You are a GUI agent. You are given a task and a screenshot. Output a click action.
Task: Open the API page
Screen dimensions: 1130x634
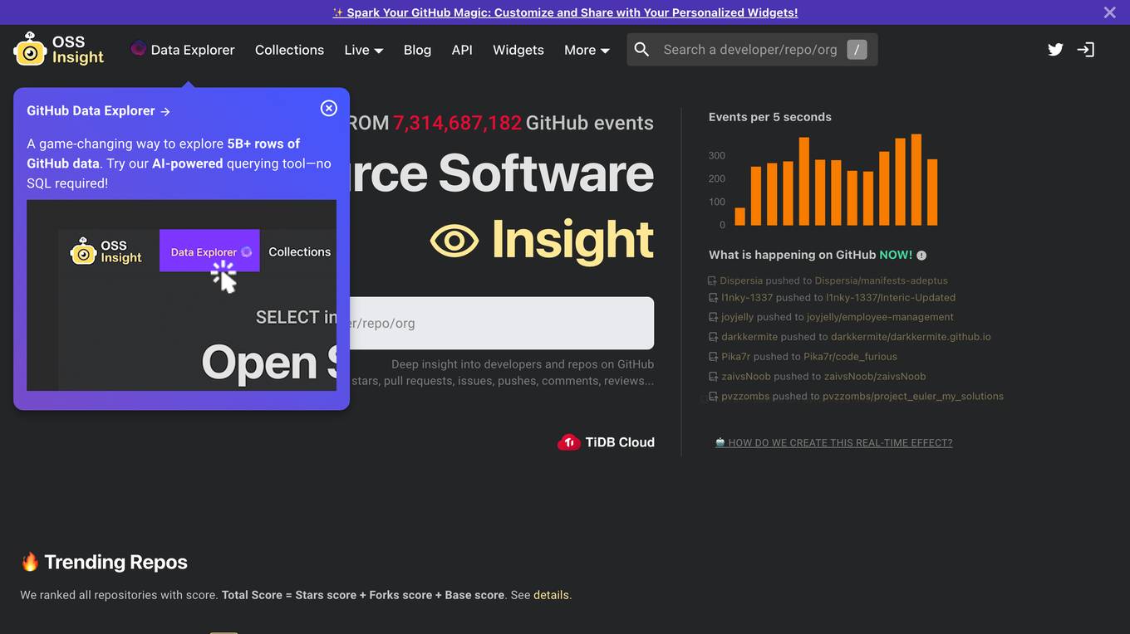[x=462, y=50]
